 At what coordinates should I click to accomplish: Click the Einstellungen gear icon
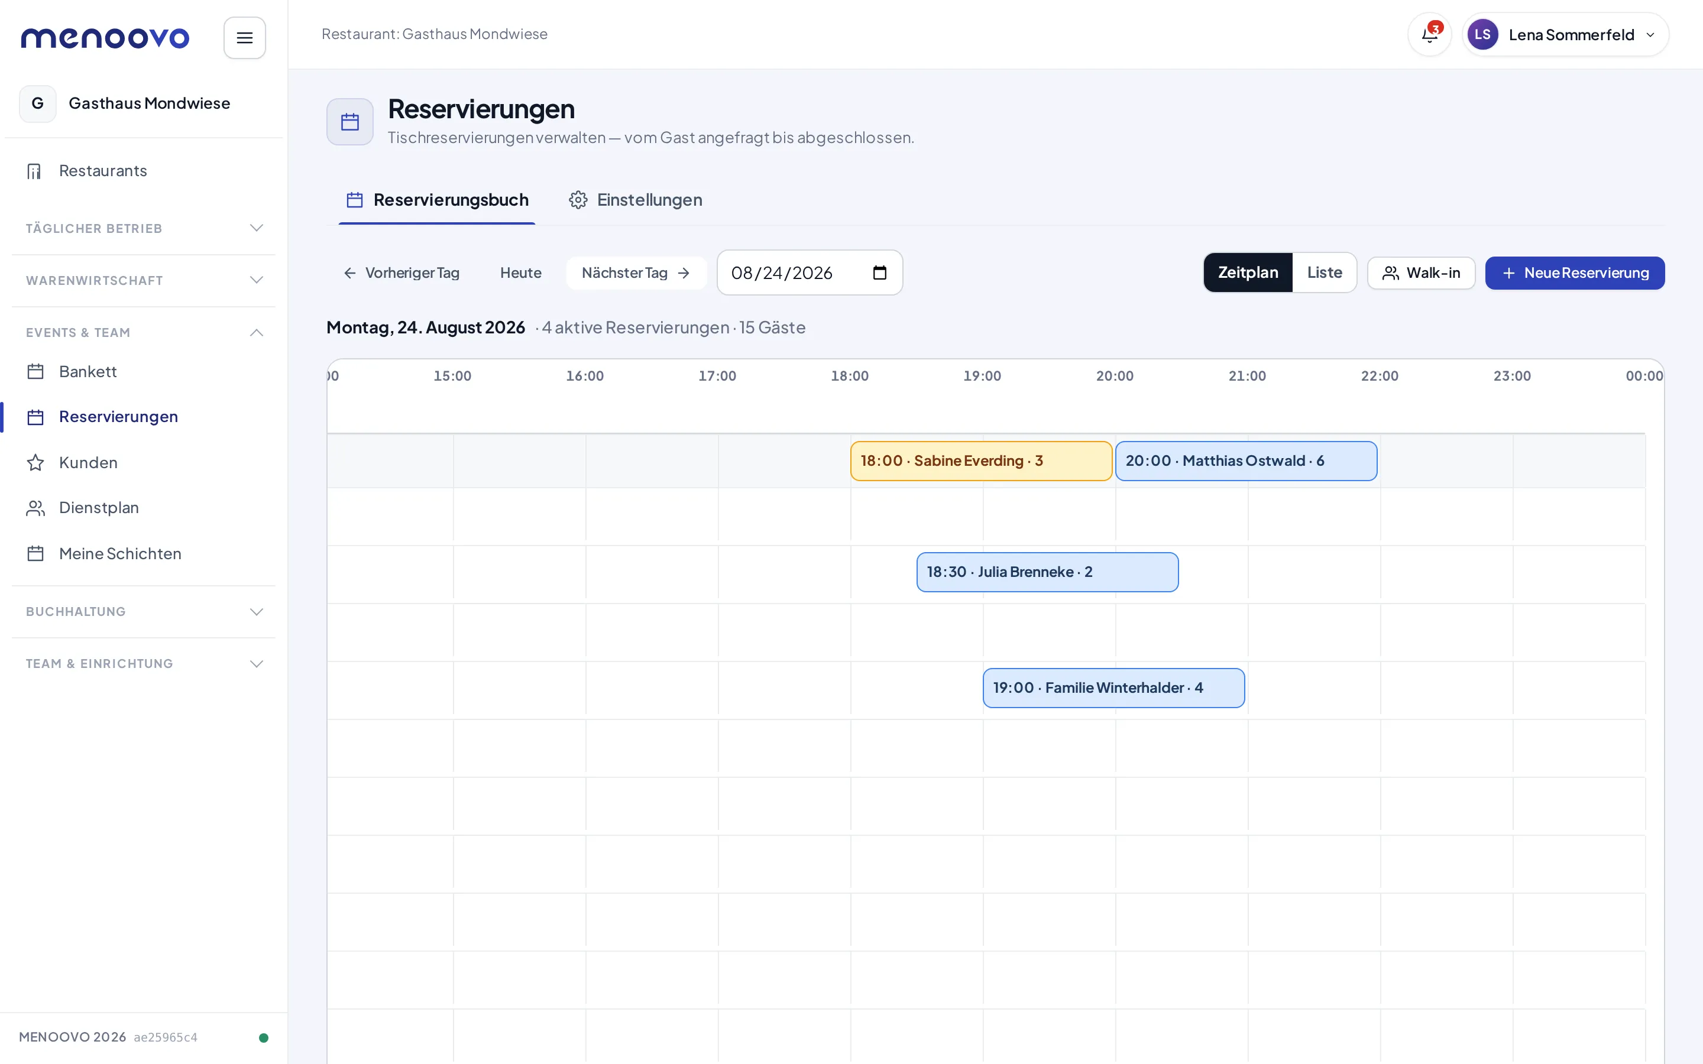point(578,200)
